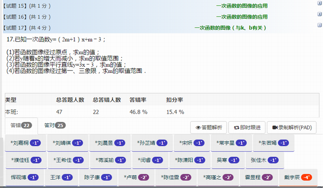323x188 pixels.
Task: Select student 吴寒 with -1' score
Action: pos(228,160)
